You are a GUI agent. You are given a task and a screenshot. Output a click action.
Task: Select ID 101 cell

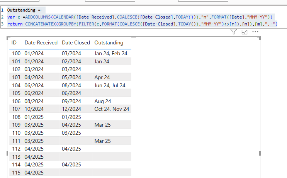[16, 61]
